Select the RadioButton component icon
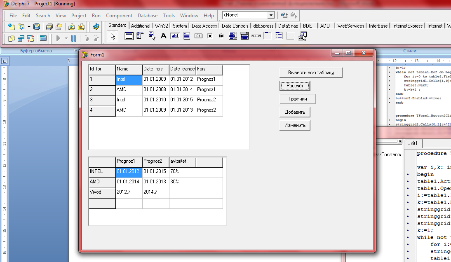Viewport: 451px width, 262px height. [221, 36]
